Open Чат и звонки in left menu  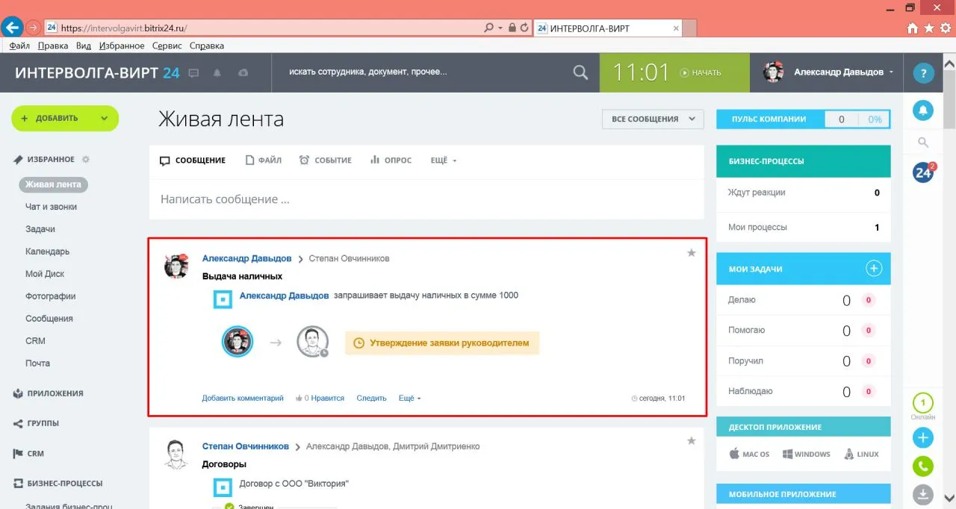pos(51,207)
